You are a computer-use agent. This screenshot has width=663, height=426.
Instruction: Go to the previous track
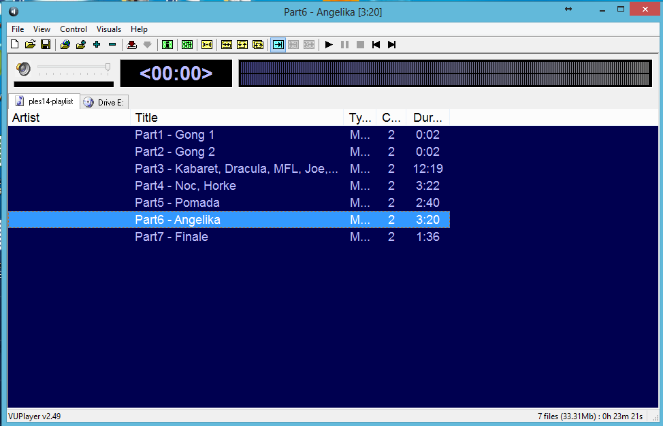coord(376,45)
